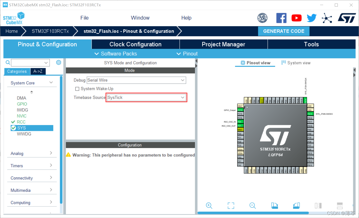The image size is (359, 218).
Task: Expand the Timers category
Action: click(x=32, y=166)
